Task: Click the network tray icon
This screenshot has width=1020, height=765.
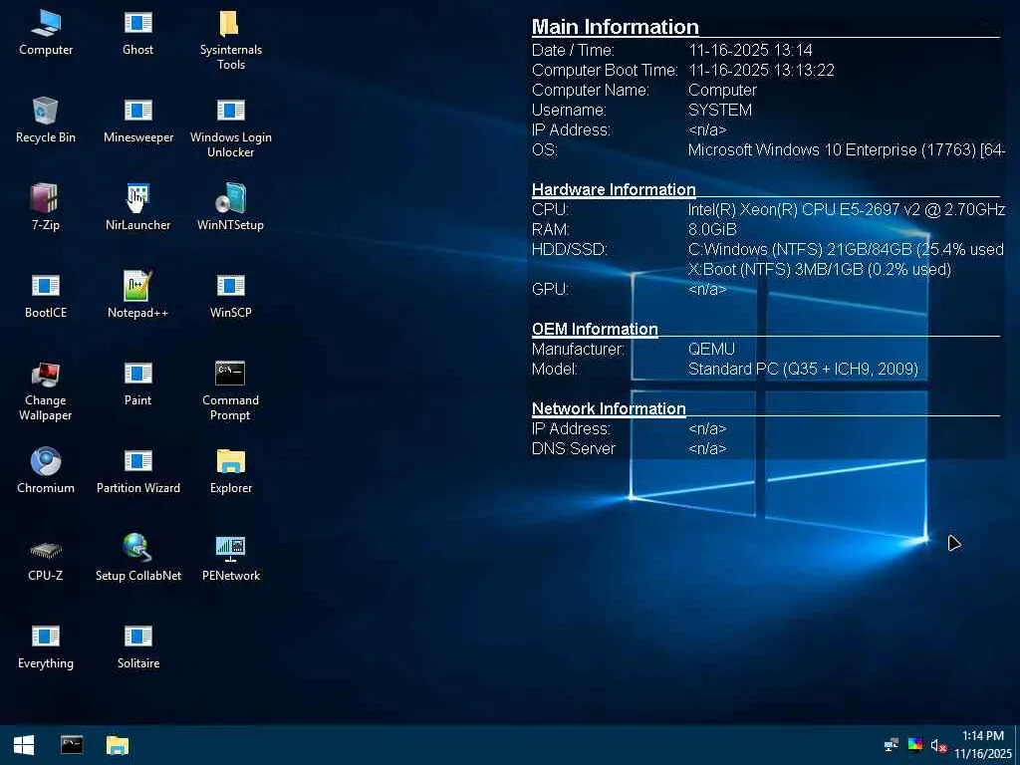Action: [x=892, y=745]
